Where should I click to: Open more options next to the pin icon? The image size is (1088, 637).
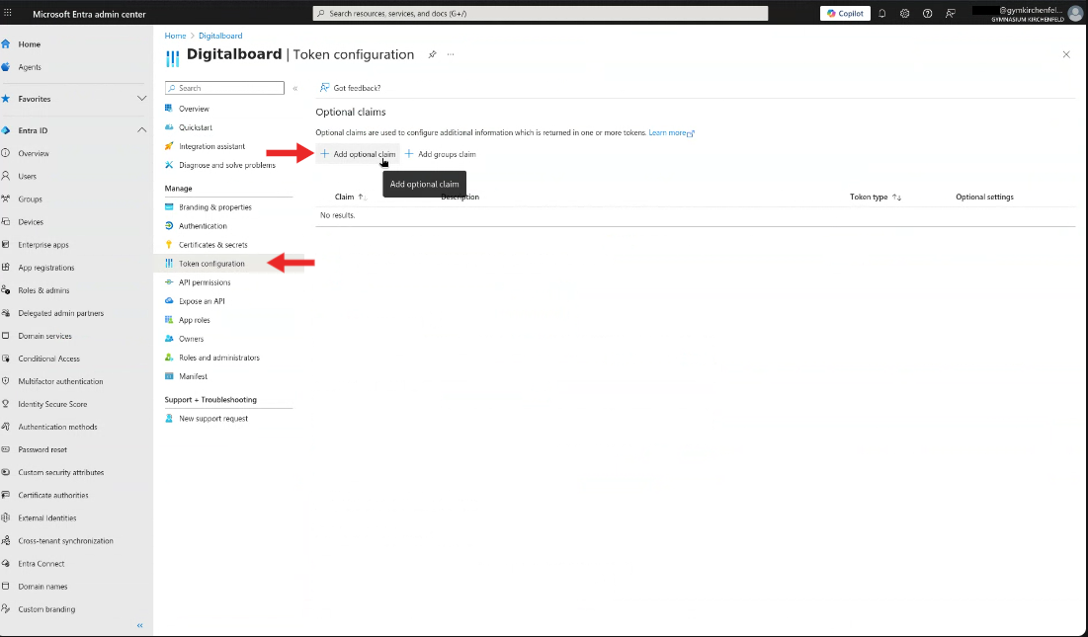click(x=452, y=55)
